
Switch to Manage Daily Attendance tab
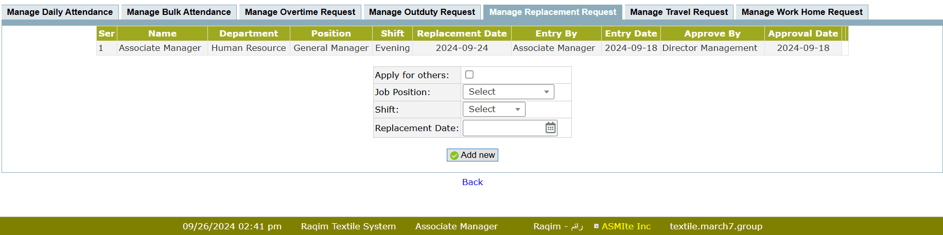click(60, 12)
